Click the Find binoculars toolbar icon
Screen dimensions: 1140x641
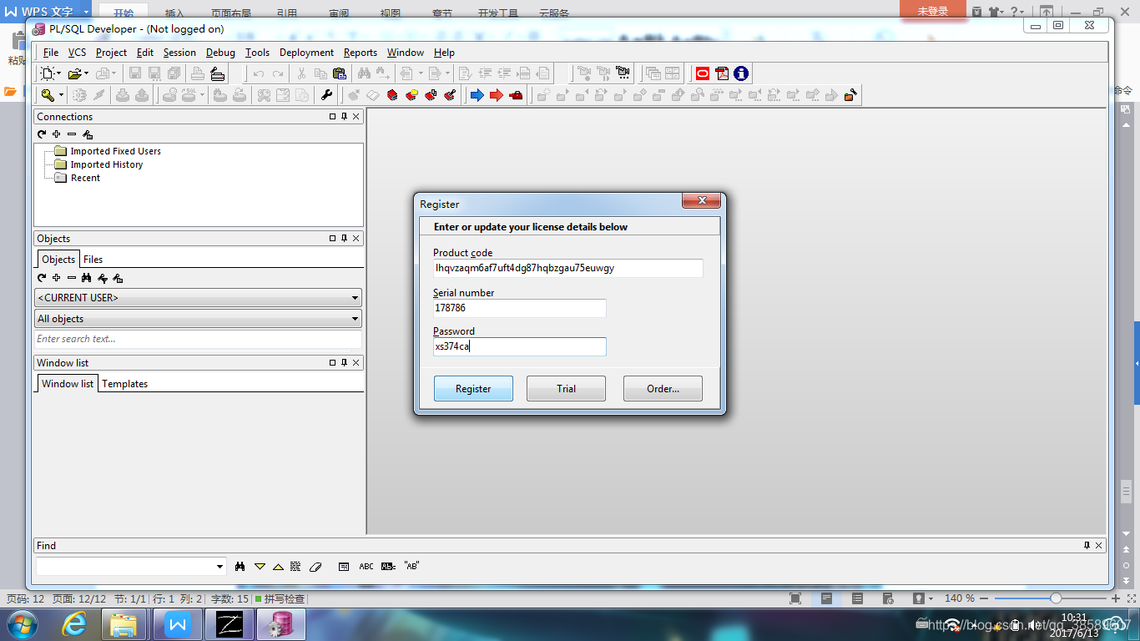point(364,73)
